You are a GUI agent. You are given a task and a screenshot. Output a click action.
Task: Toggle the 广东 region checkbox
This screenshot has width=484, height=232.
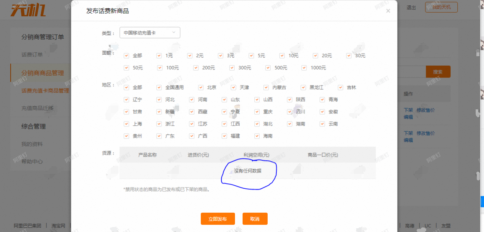pos(159,136)
